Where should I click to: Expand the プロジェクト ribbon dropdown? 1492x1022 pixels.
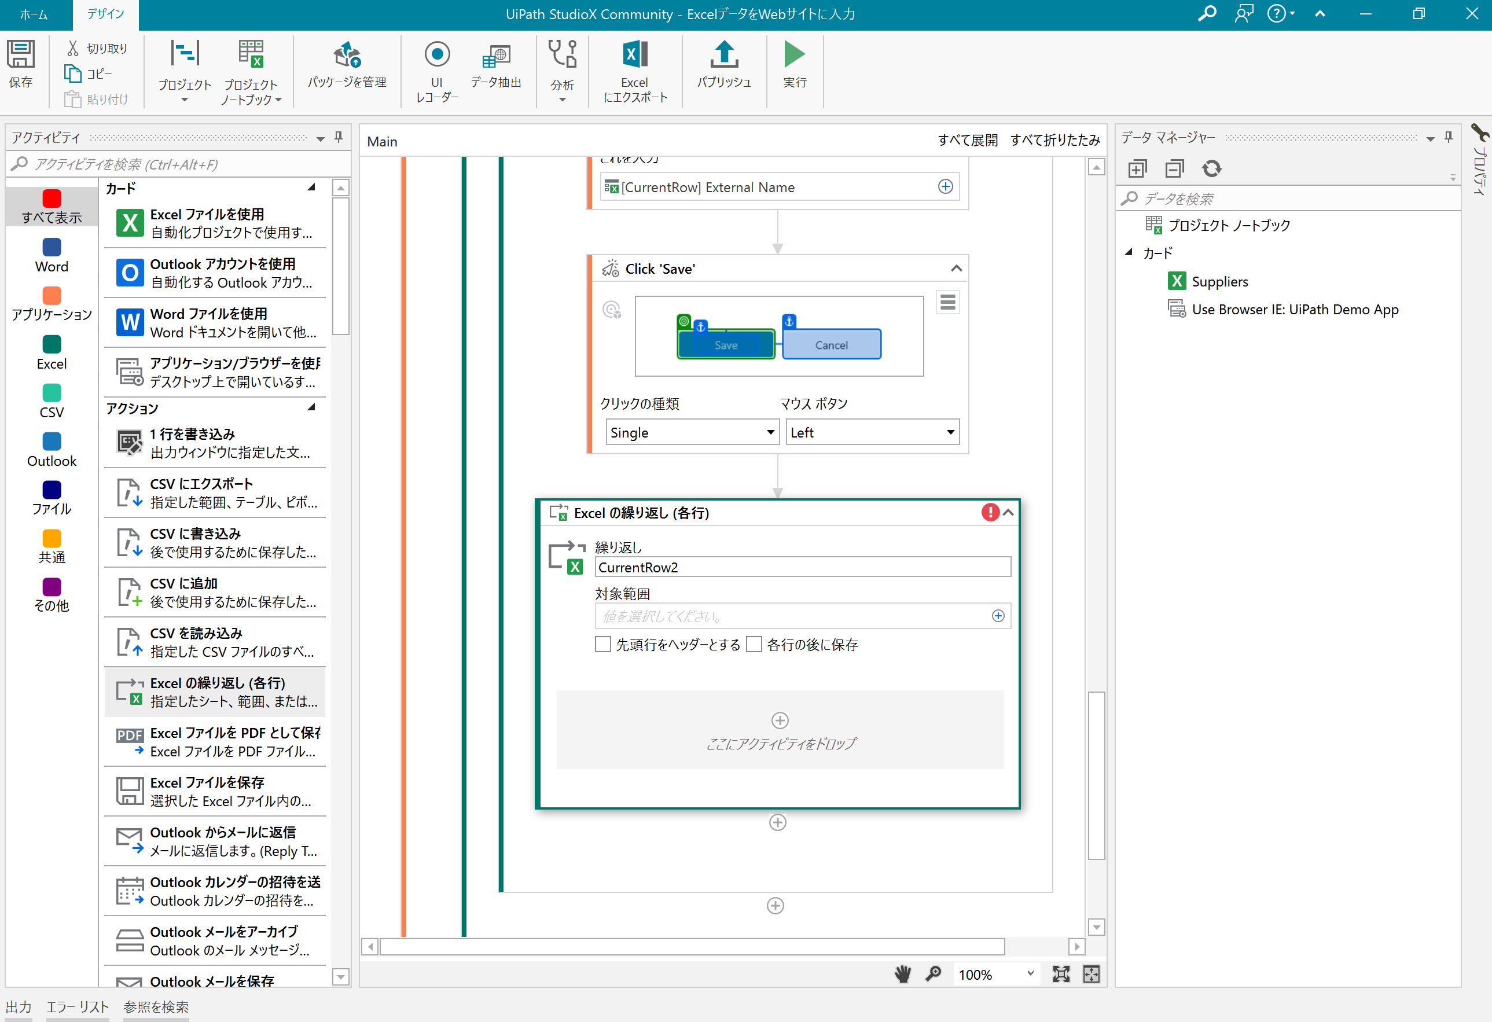tap(185, 100)
